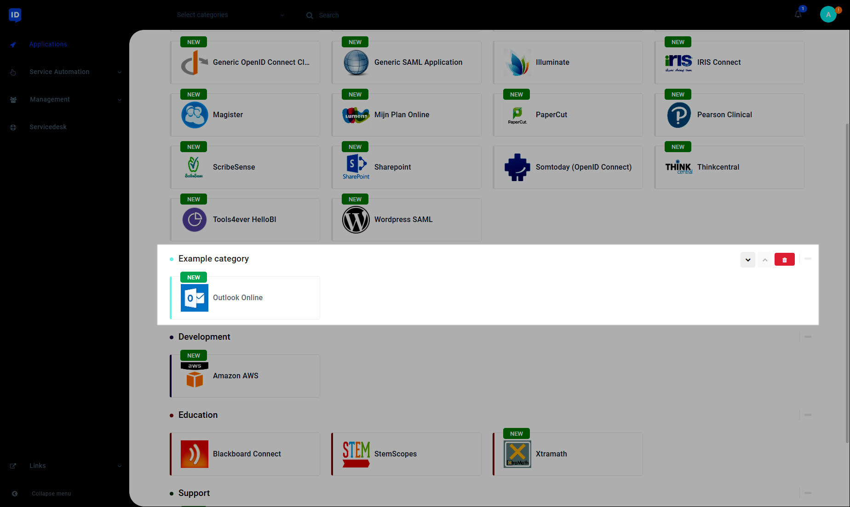The height and width of the screenshot is (507, 850).
Task: Click the Collapse menu arrow icon
Action: coord(15,494)
